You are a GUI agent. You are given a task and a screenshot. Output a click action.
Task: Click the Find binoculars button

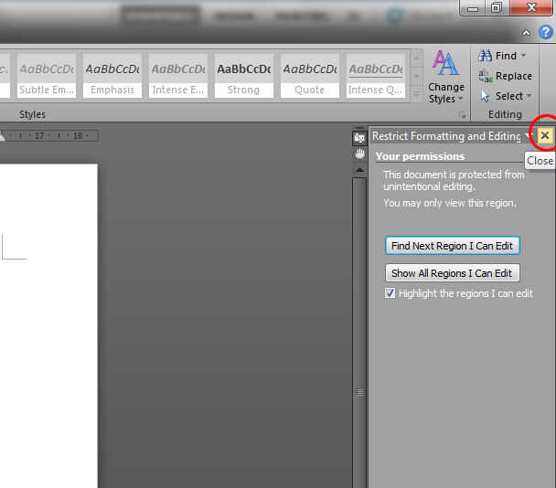point(497,56)
